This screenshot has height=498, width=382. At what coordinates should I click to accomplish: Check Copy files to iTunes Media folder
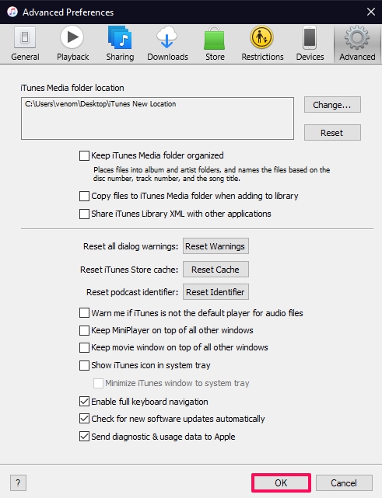(x=84, y=196)
